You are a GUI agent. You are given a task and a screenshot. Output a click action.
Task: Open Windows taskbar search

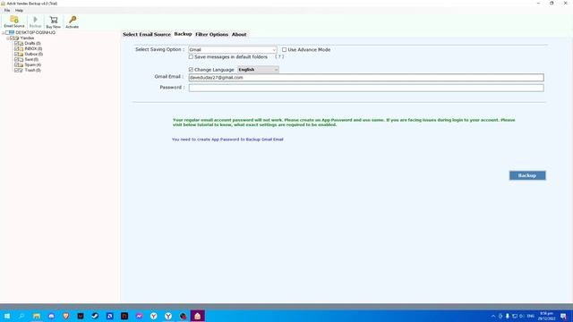pyautogui.click(x=21, y=316)
